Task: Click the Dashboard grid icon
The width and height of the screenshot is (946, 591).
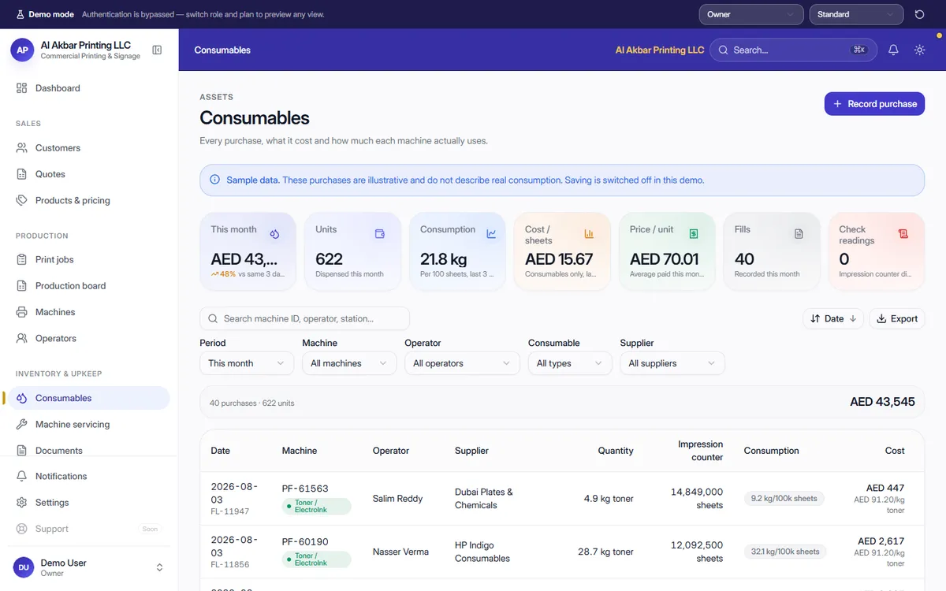Action: click(x=22, y=88)
